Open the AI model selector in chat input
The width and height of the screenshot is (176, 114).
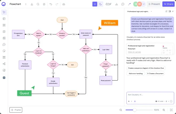159,101
